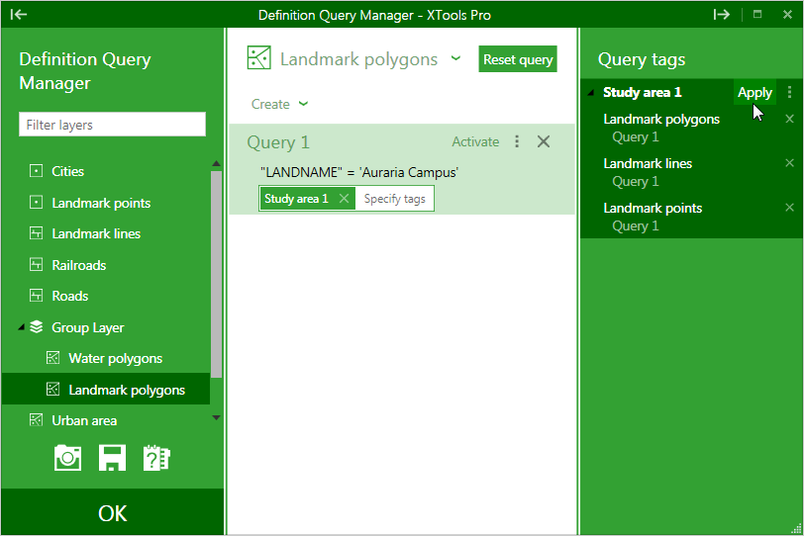Delete Query 1 with the X
The image size is (804, 536).
[x=544, y=141]
